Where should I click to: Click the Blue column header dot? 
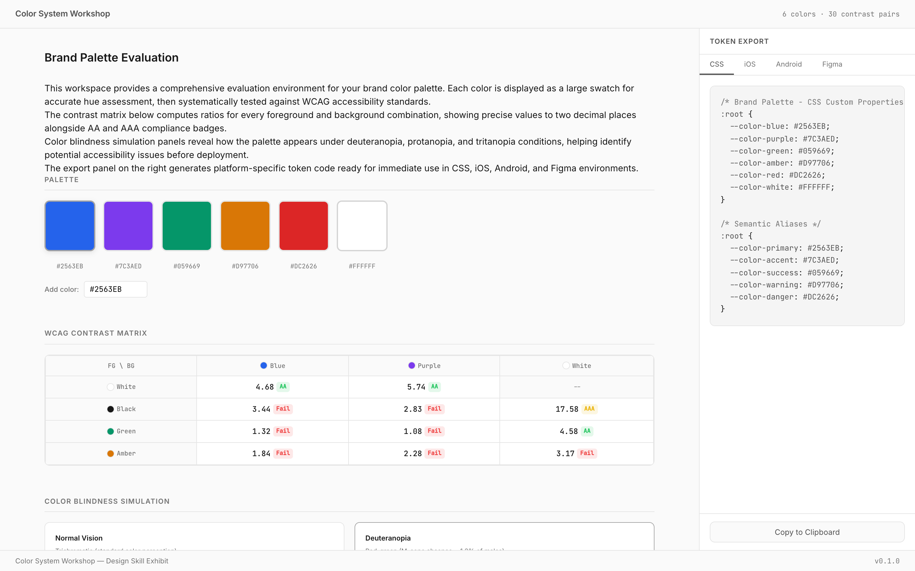[x=263, y=365]
